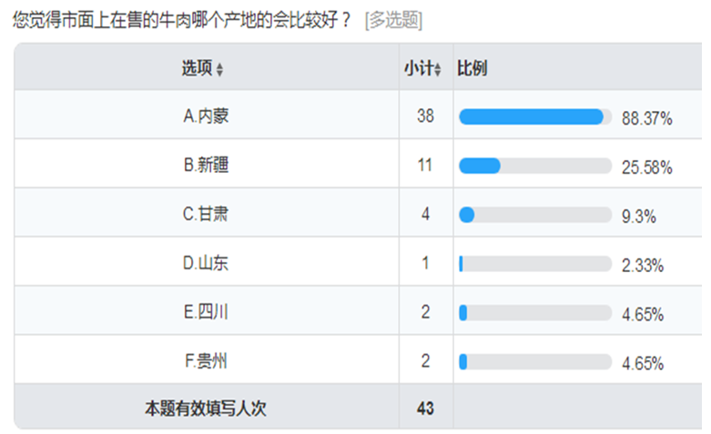
Task: Click the F.贵州 option label
Action: pos(206,361)
